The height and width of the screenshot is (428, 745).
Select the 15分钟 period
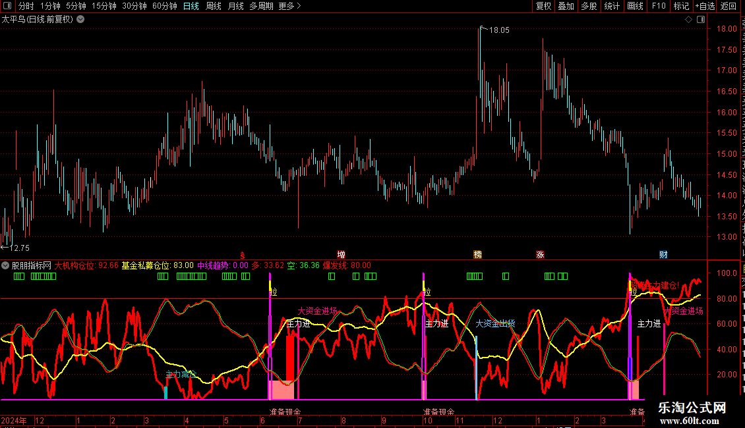(104, 6)
